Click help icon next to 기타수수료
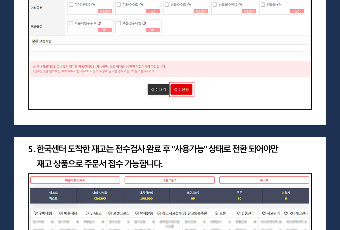Image resolution: width=340 pixels, height=230 pixels. (141, 5)
